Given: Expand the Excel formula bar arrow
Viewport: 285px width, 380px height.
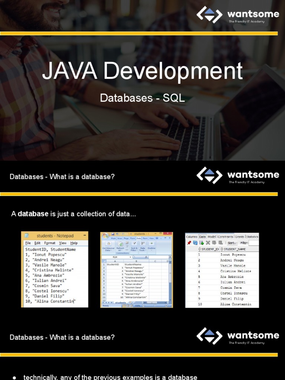Looking at the screenshot, I should (x=170, y=257).
